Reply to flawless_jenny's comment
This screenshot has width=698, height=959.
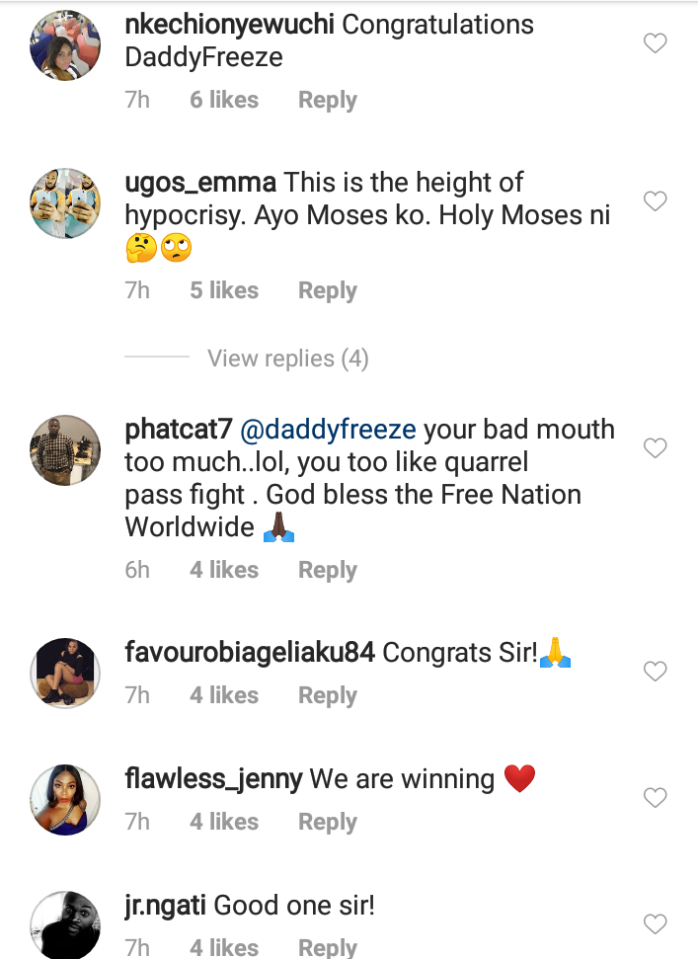click(327, 823)
